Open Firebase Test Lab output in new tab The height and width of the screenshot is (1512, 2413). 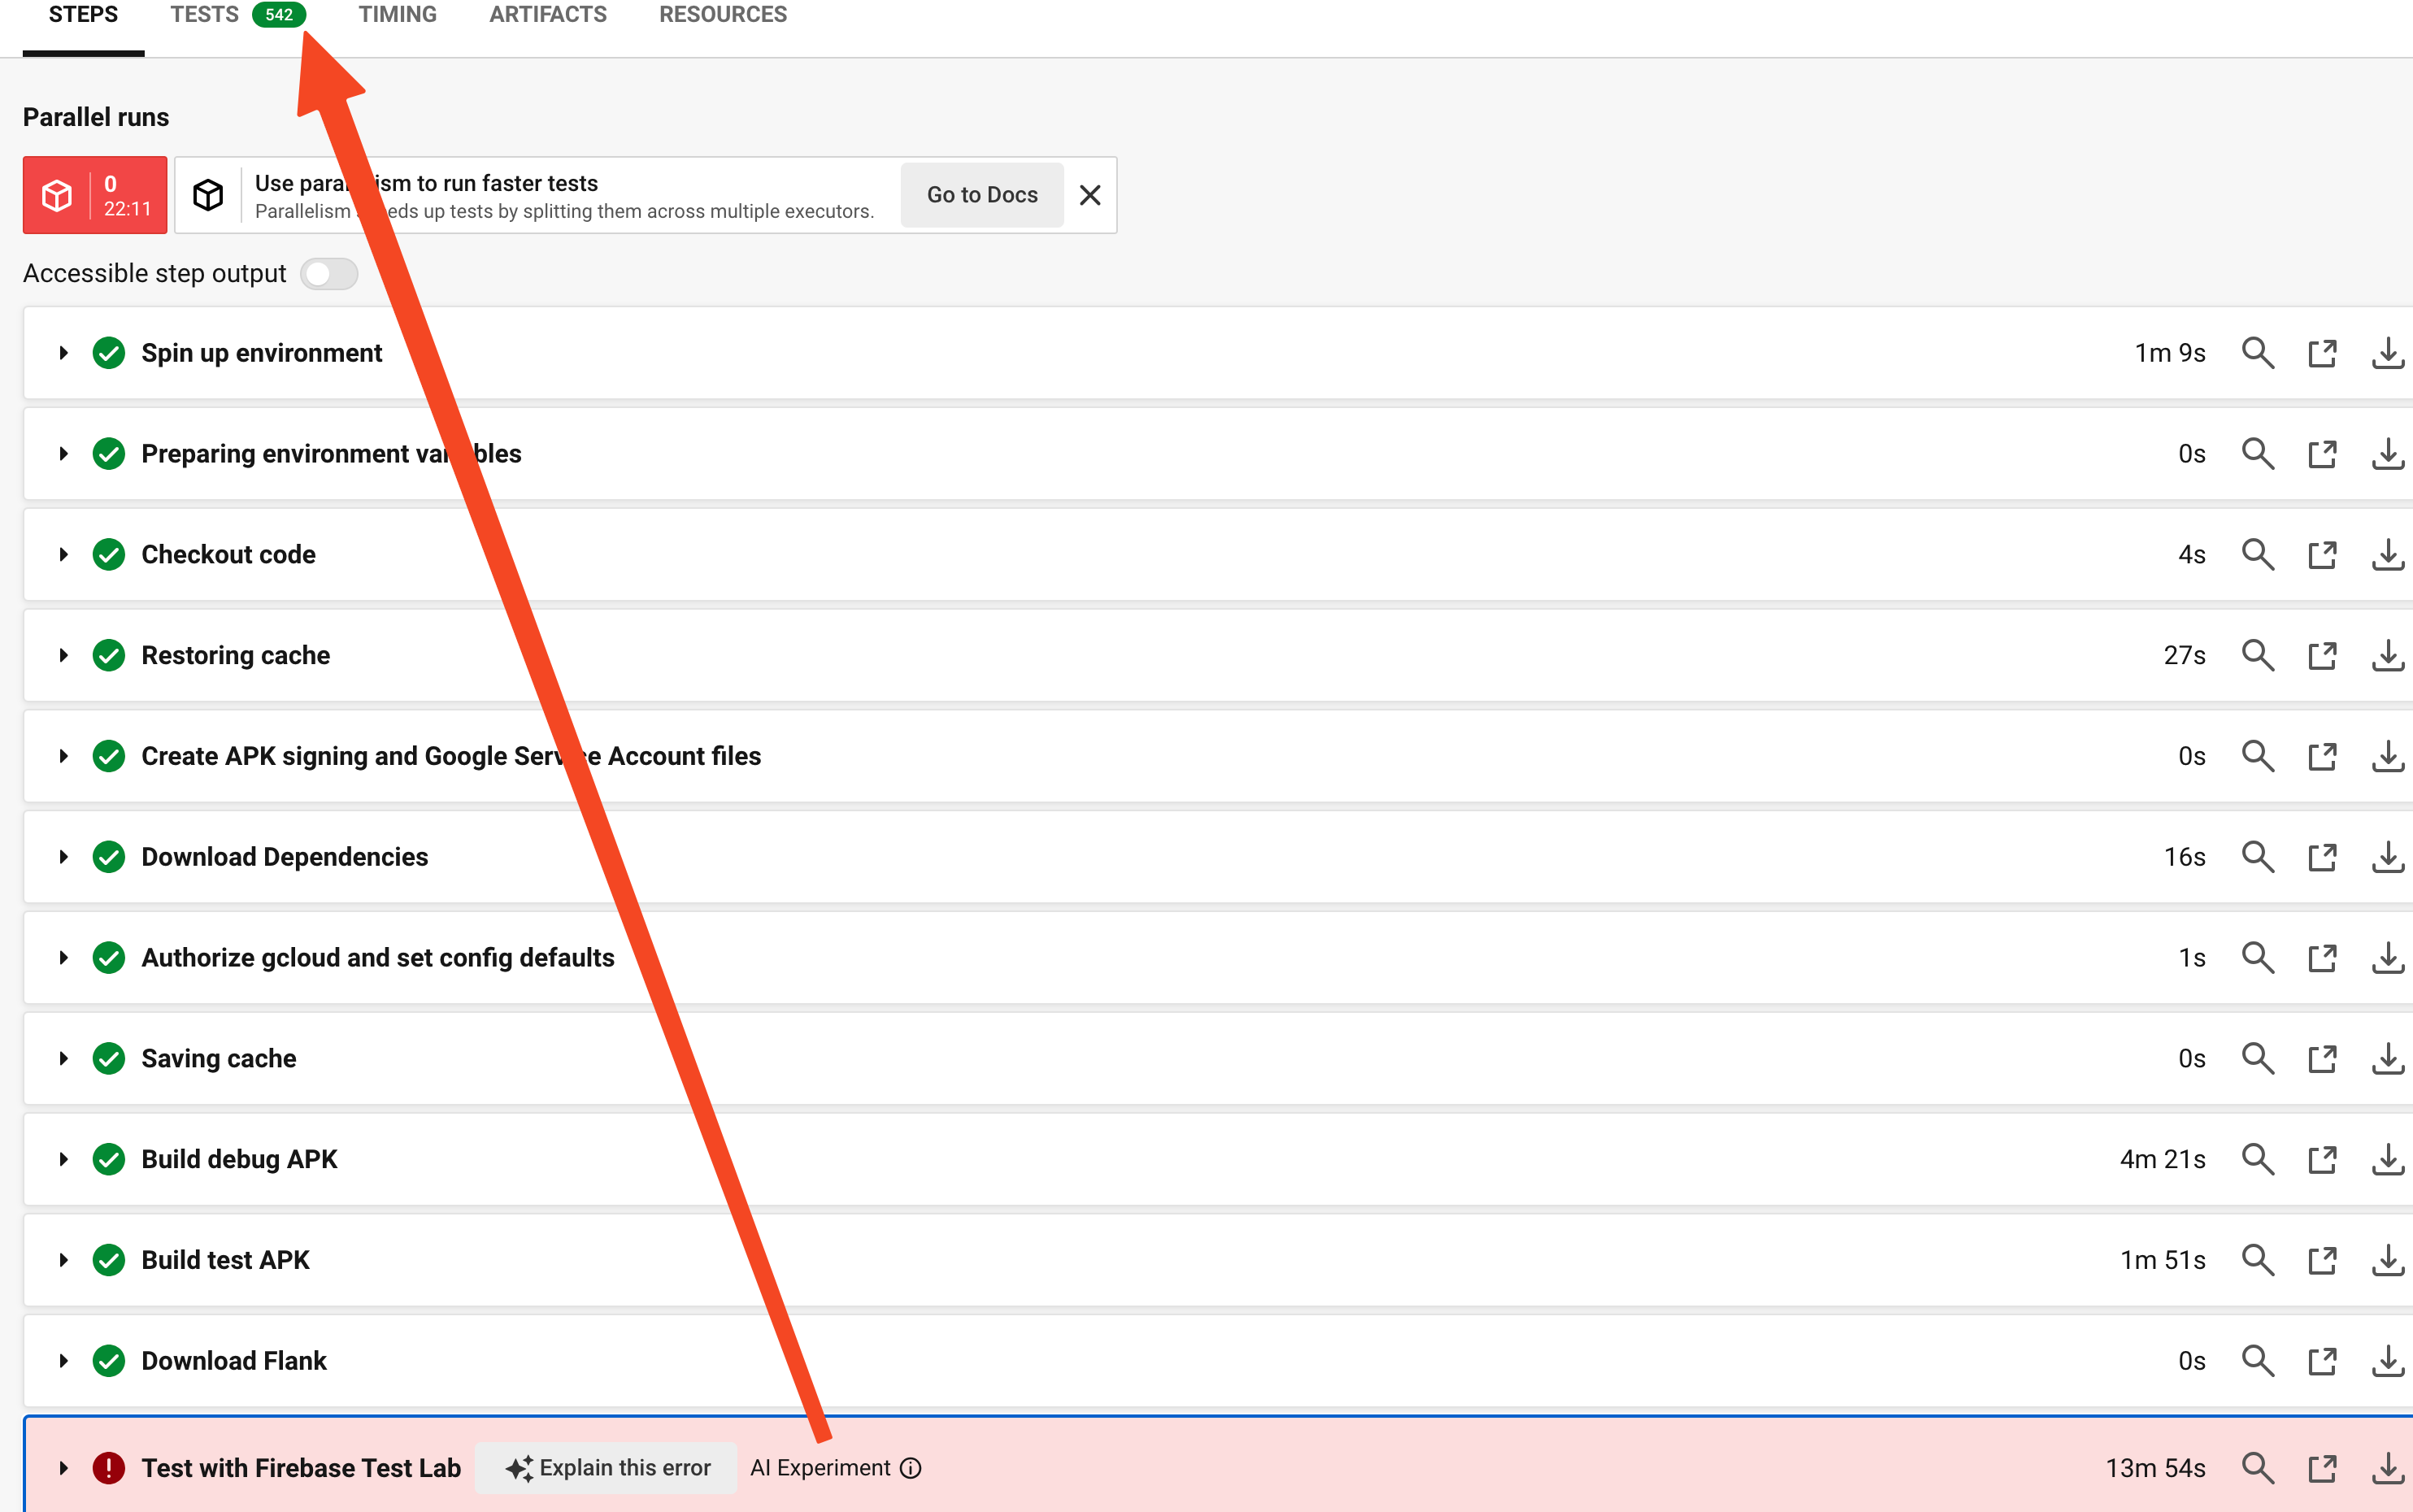pyautogui.click(x=2321, y=1468)
